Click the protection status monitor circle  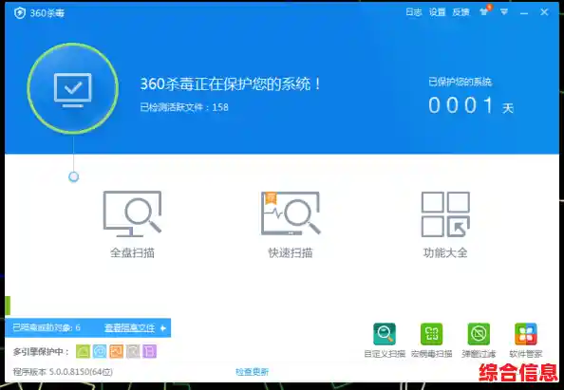[x=73, y=88]
